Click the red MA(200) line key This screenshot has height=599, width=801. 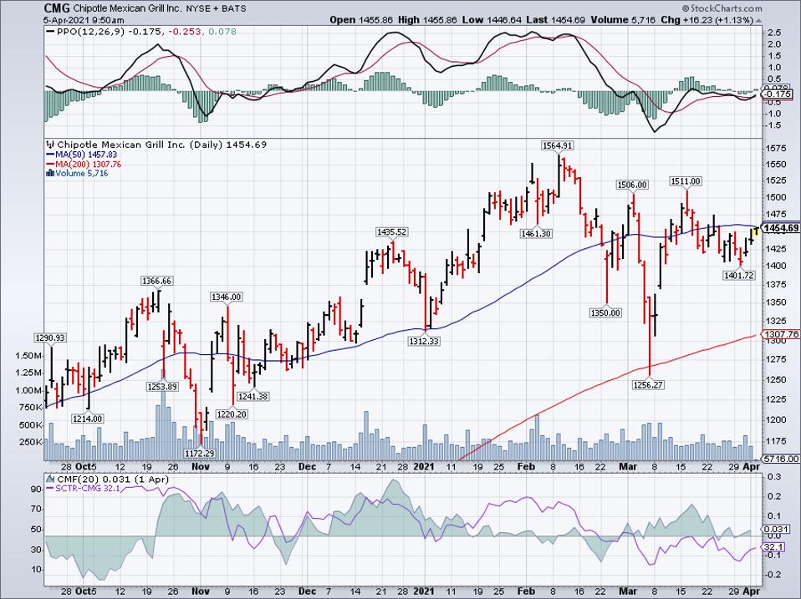49,164
